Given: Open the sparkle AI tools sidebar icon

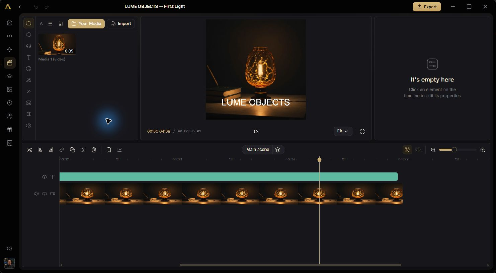Looking at the screenshot, I should 9,49.
